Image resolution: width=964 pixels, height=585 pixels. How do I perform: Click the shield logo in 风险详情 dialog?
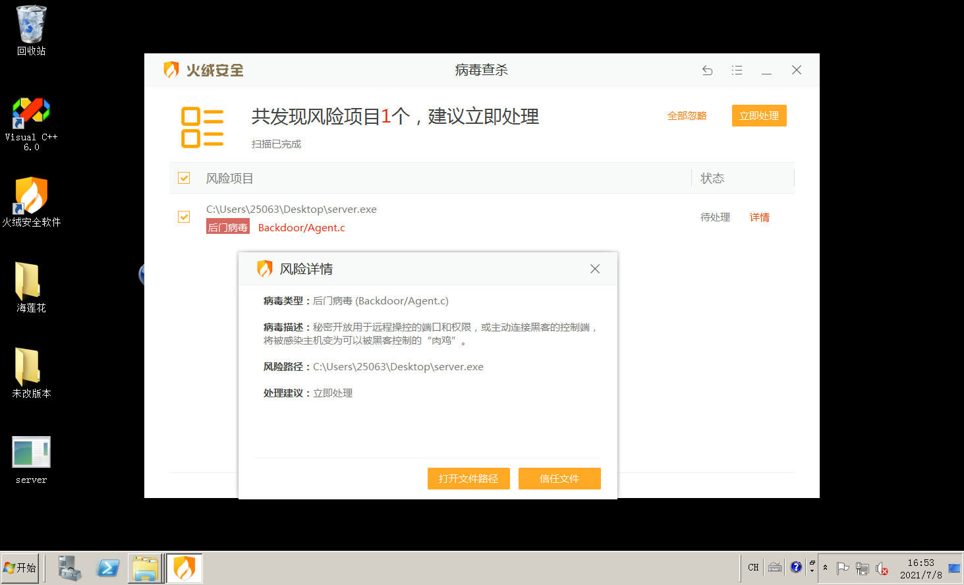(264, 269)
